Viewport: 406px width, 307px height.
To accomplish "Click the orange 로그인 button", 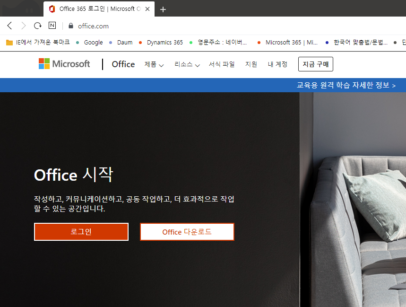I will click(x=81, y=232).
